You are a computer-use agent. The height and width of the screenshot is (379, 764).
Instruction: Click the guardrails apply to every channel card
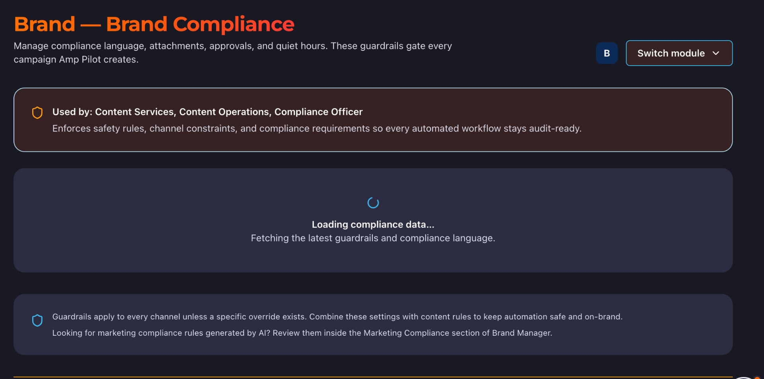click(x=373, y=325)
